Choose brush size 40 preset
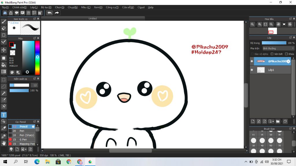Viewport: 296px width, 166px height. click(262, 142)
